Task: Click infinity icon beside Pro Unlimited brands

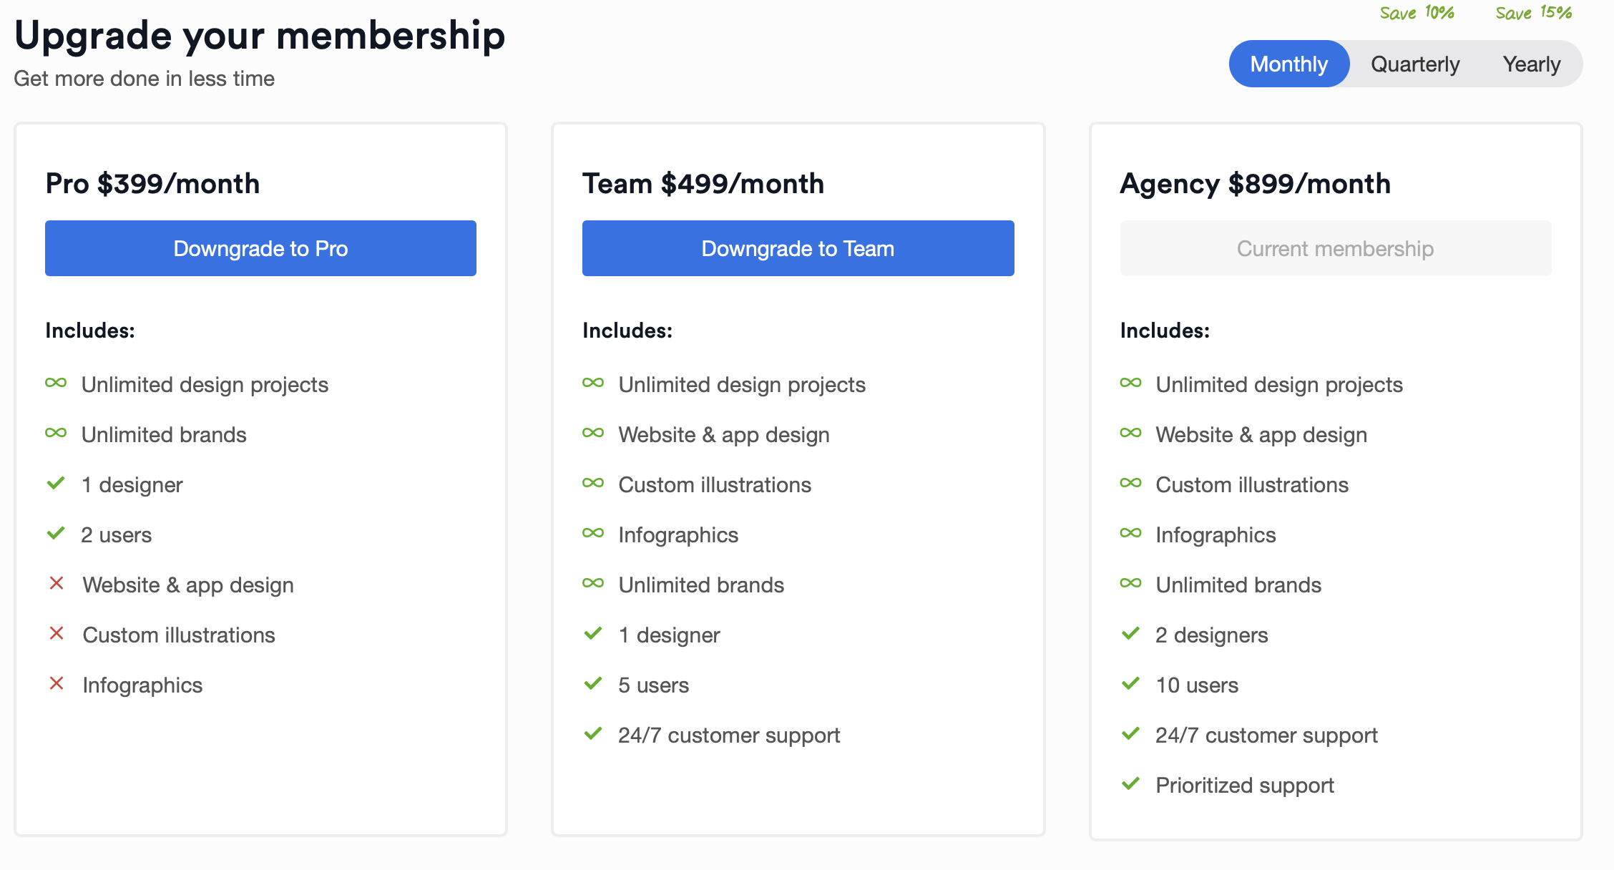Action: (56, 433)
